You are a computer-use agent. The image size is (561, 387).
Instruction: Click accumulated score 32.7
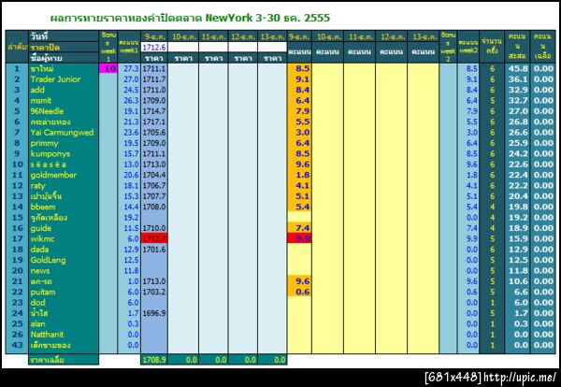[517, 101]
